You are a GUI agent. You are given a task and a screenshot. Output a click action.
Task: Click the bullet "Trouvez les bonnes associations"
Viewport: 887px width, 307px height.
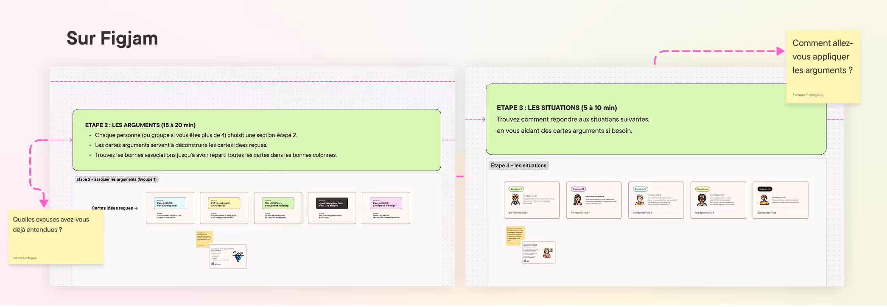point(216,155)
